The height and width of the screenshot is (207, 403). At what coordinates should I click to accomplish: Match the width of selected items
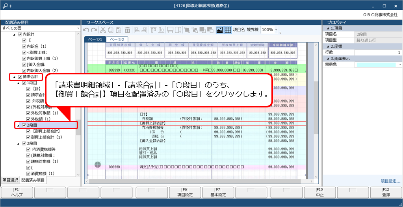(x=170, y=30)
